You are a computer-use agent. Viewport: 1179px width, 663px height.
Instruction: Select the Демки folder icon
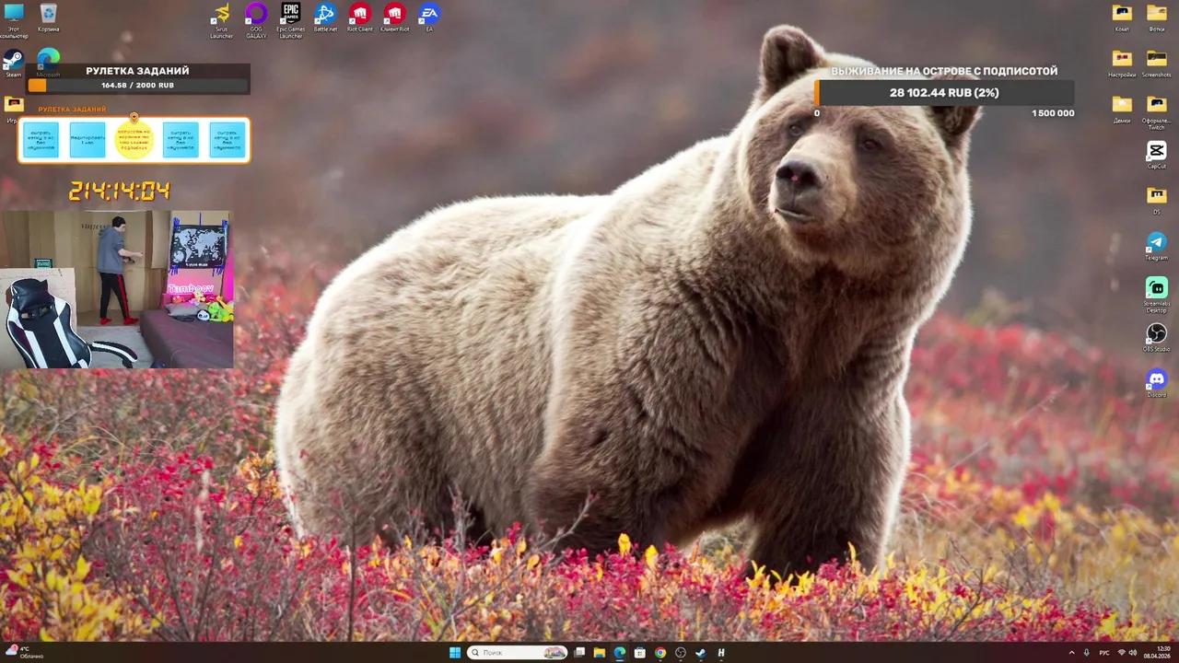[1122, 109]
